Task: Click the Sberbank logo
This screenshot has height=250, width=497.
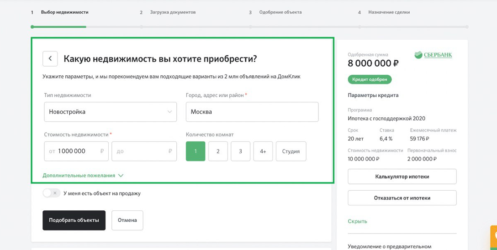Action: coord(433,55)
